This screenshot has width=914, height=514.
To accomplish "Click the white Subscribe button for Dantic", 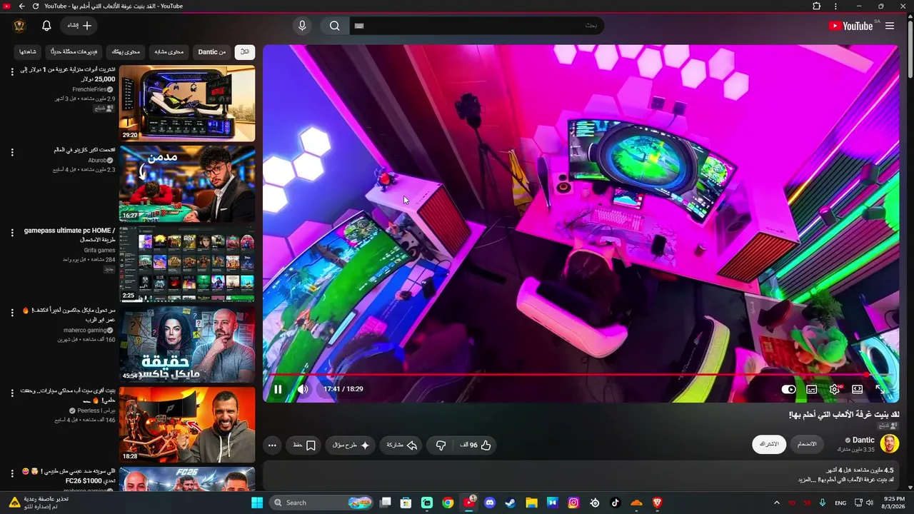I will pos(769,444).
